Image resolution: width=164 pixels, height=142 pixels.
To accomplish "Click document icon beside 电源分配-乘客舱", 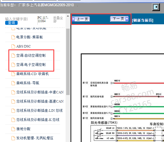I will [13, 37].
